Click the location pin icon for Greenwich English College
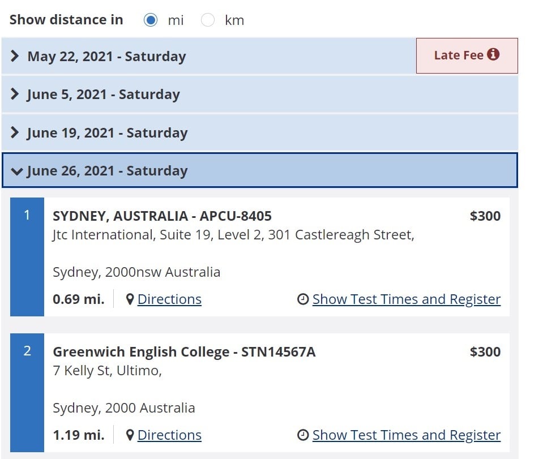 tap(131, 435)
